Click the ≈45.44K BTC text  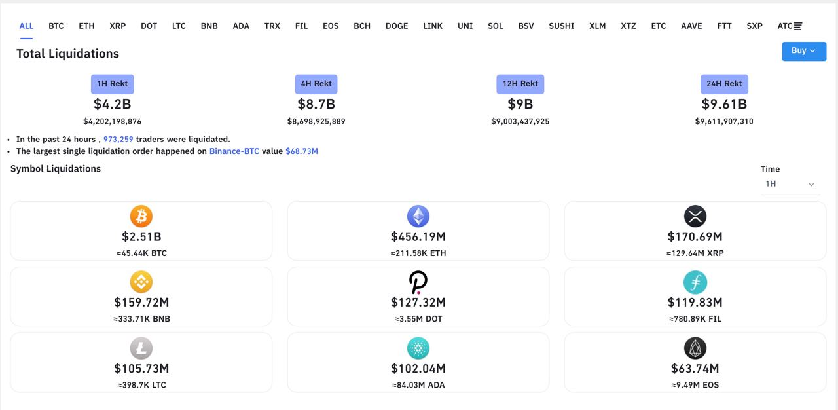141,253
